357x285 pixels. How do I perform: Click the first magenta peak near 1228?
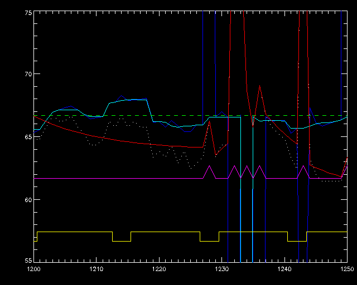pos(209,166)
